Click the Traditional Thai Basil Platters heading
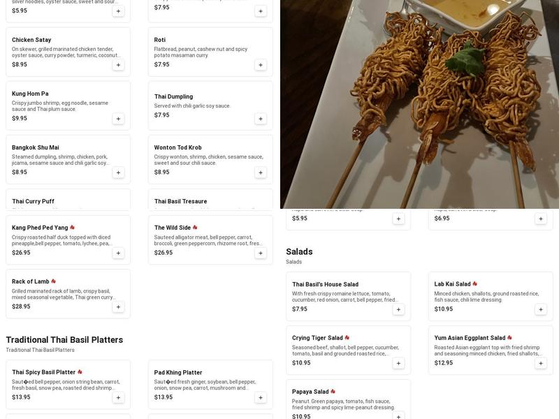Image resolution: width=559 pixels, height=419 pixels. point(64,340)
